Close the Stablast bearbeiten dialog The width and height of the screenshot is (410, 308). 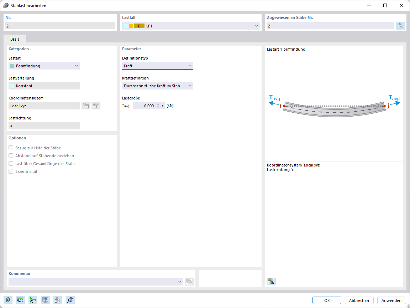[401, 5]
